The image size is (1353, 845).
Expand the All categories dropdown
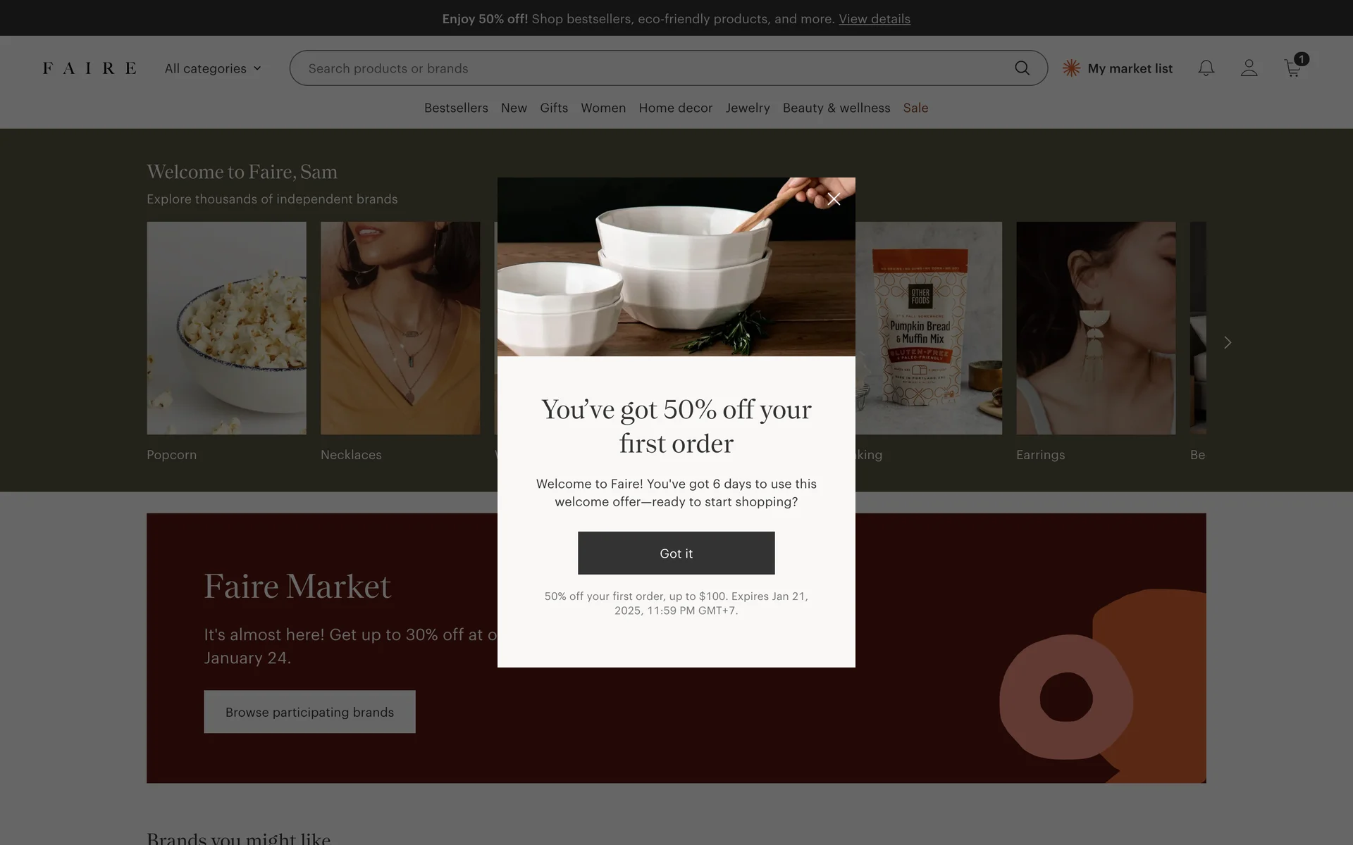[213, 68]
